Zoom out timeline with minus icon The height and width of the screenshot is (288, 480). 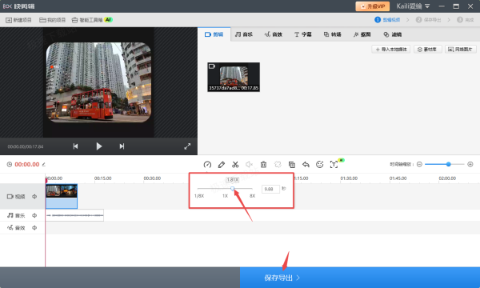tap(419, 164)
